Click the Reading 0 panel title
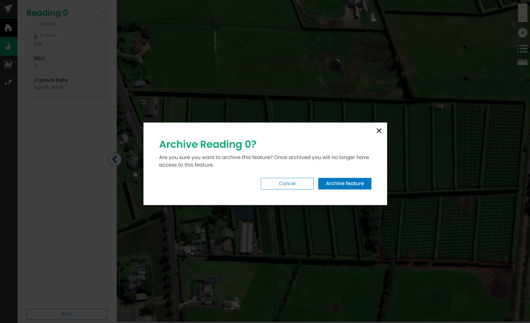Screen dimensions: 530x323 pyautogui.click(x=47, y=13)
